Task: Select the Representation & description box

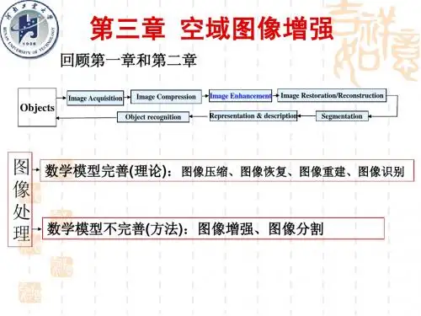Action: tap(253, 115)
